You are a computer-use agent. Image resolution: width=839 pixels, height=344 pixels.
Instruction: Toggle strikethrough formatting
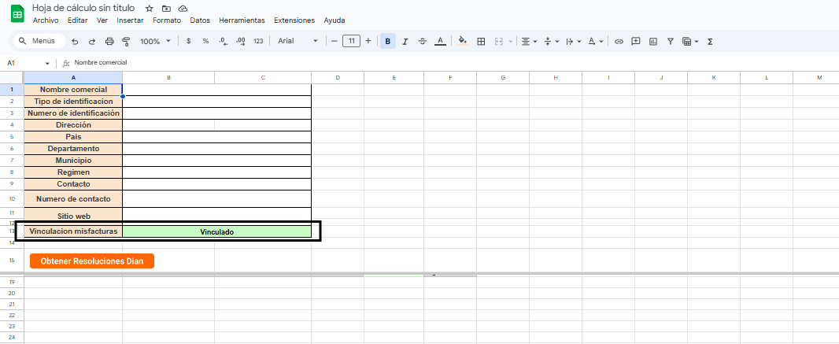pyautogui.click(x=423, y=41)
